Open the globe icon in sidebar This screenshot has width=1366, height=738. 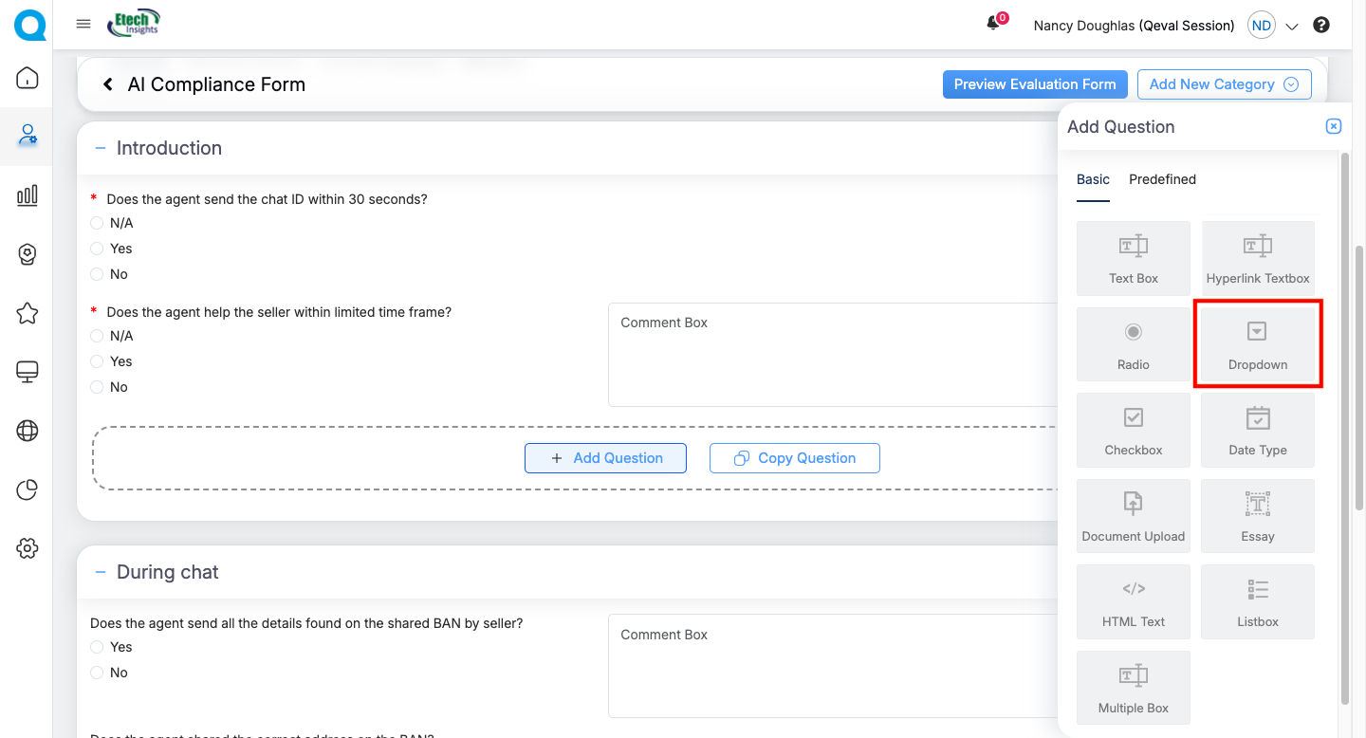28,431
